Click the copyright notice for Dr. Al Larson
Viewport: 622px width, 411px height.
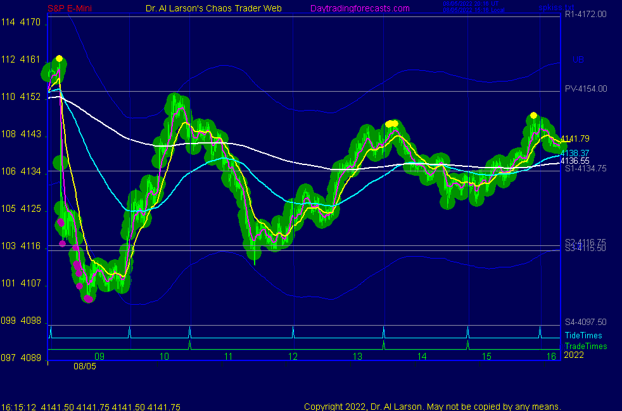pyautogui.click(x=433, y=407)
